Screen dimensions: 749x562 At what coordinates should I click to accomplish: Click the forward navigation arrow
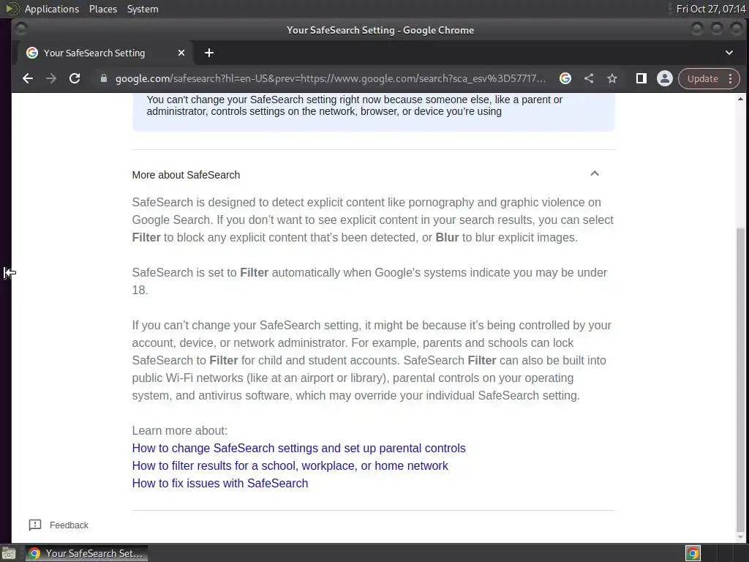(x=51, y=78)
